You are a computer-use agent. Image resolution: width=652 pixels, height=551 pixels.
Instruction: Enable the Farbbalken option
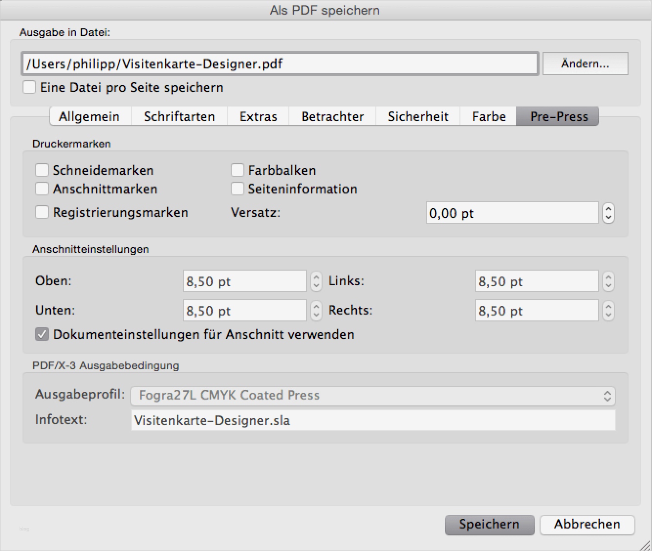tap(238, 170)
